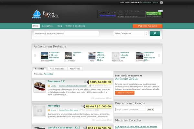Click the Download Free ad button
The width and height of the screenshot is (194, 129).
(x=154, y=13)
